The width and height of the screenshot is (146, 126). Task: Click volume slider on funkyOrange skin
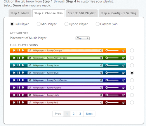112,50
